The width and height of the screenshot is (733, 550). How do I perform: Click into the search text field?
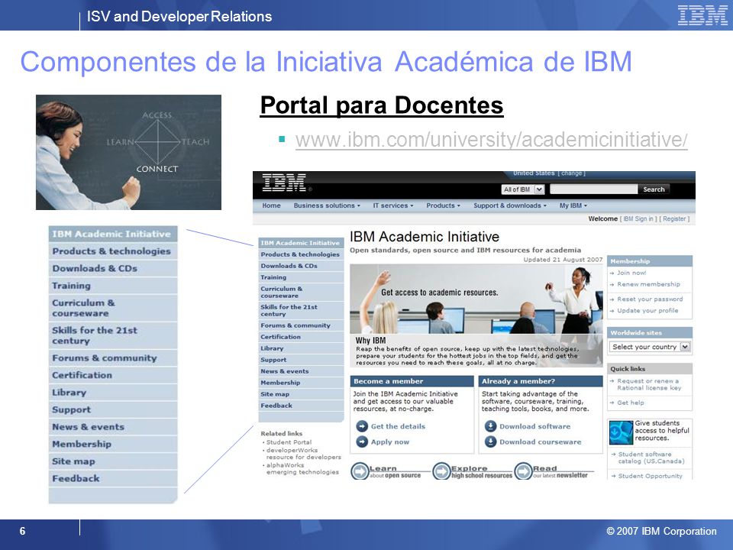point(593,189)
